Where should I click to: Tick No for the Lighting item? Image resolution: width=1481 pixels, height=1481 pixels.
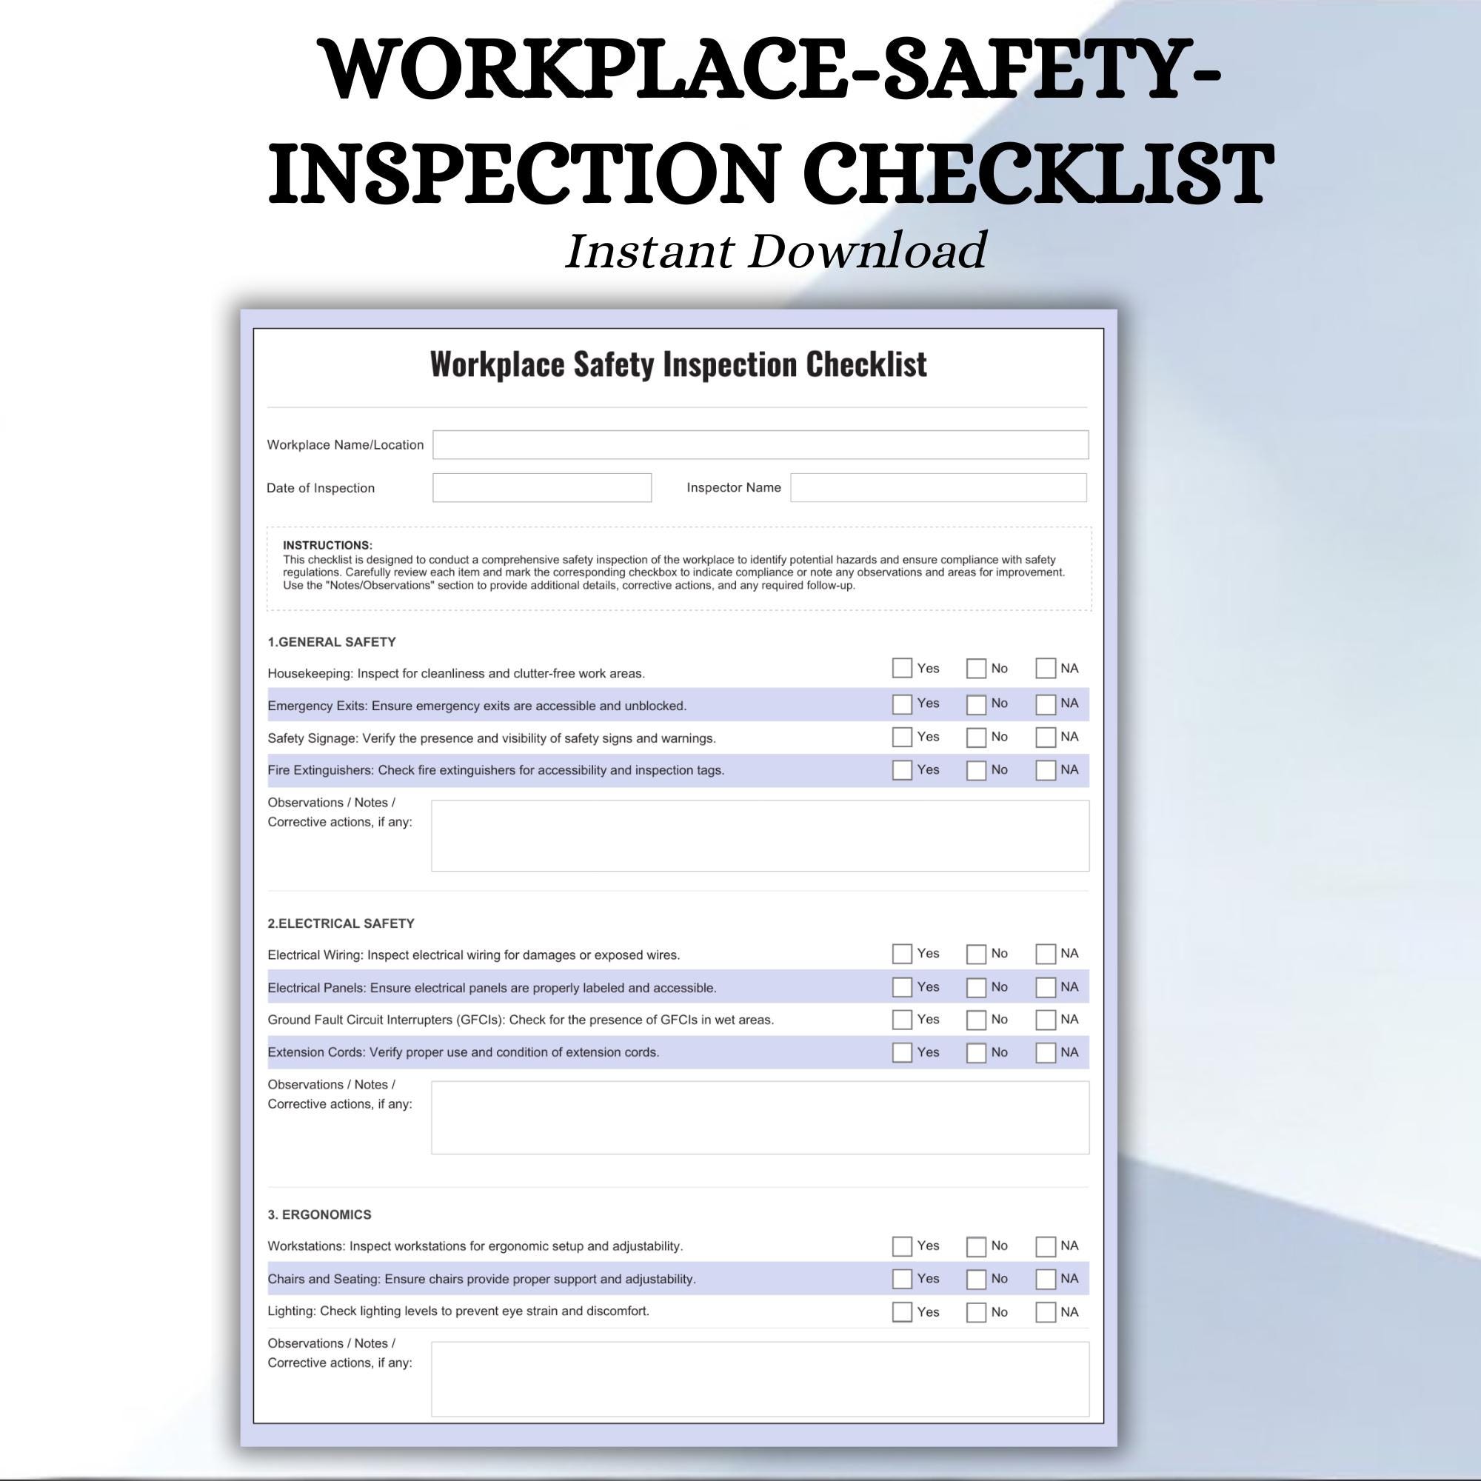[x=976, y=1311]
